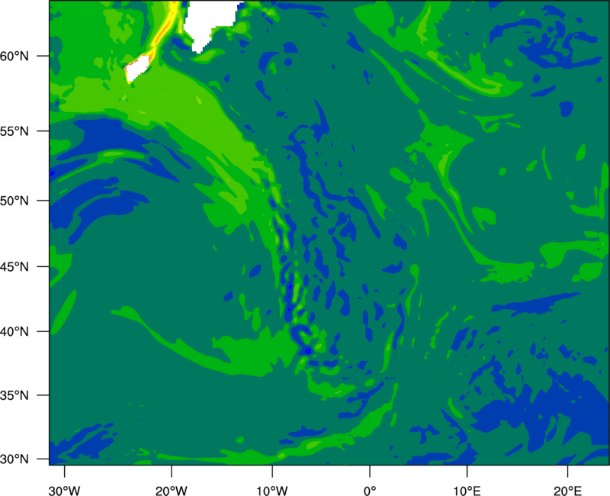Click the 35°N latitude label

[x=14, y=395]
